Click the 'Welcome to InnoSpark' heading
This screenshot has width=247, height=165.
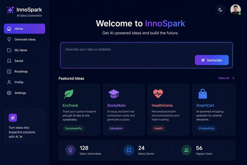(x=141, y=23)
